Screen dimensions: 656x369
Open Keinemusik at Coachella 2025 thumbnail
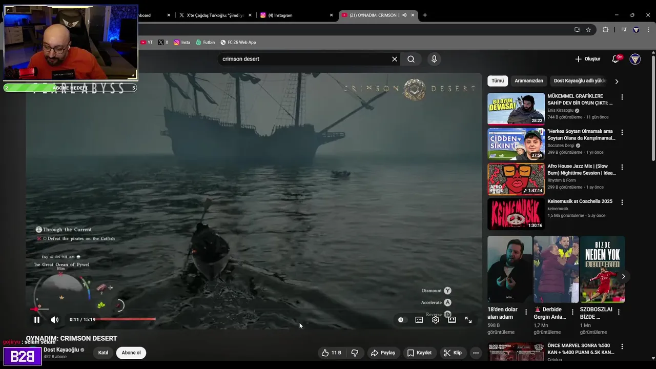click(x=516, y=214)
